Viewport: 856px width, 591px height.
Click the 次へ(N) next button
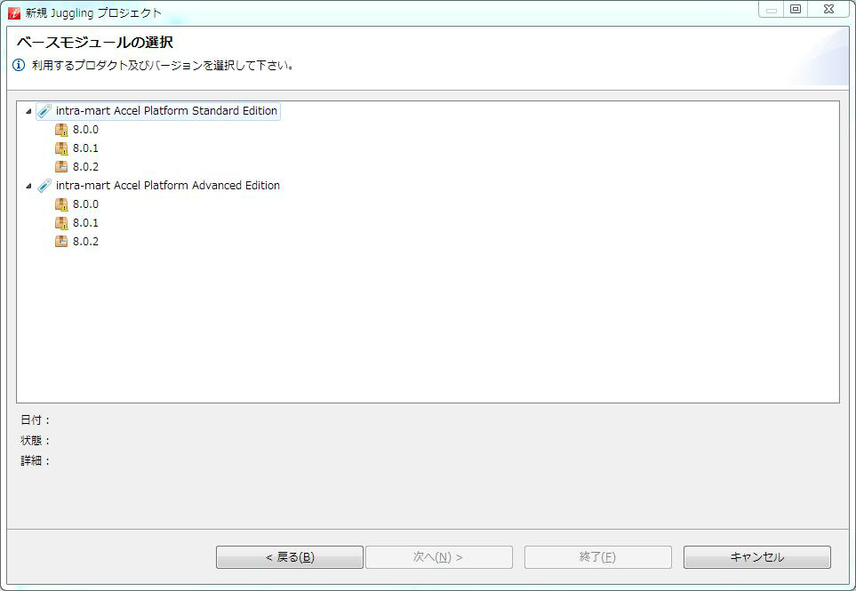point(439,557)
